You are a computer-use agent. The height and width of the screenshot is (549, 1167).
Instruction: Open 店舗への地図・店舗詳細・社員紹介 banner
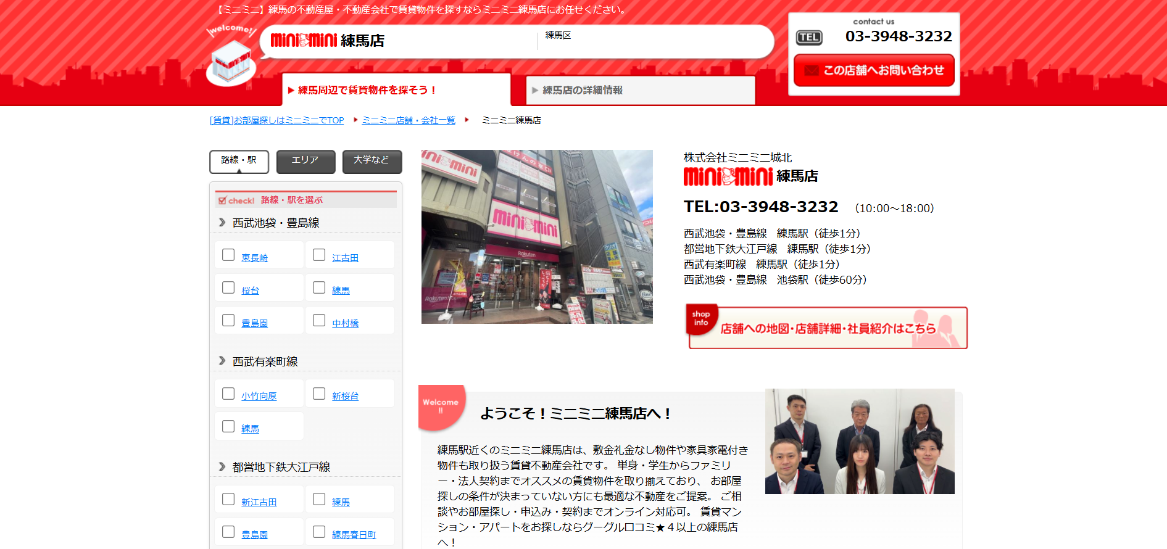(x=827, y=328)
